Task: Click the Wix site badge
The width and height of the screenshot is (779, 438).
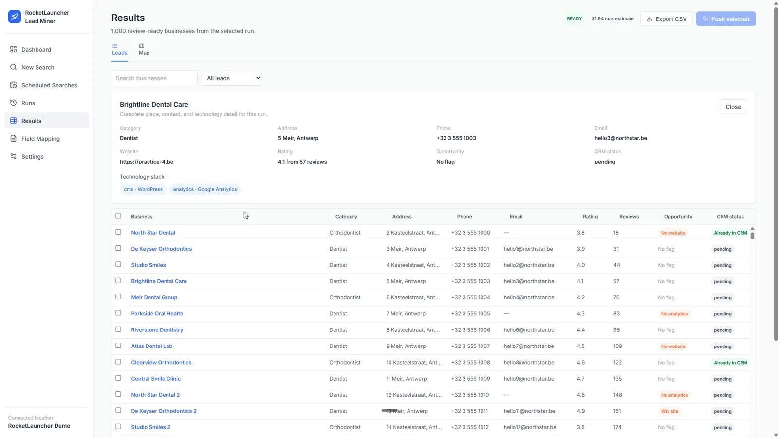Action: pyautogui.click(x=669, y=411)
